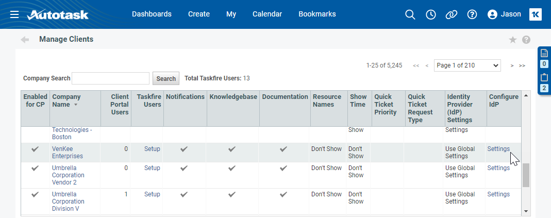Screen dimensions: 551x218
Task: Click the back arrow beside Manage Clients
Action: coord(25,40)
